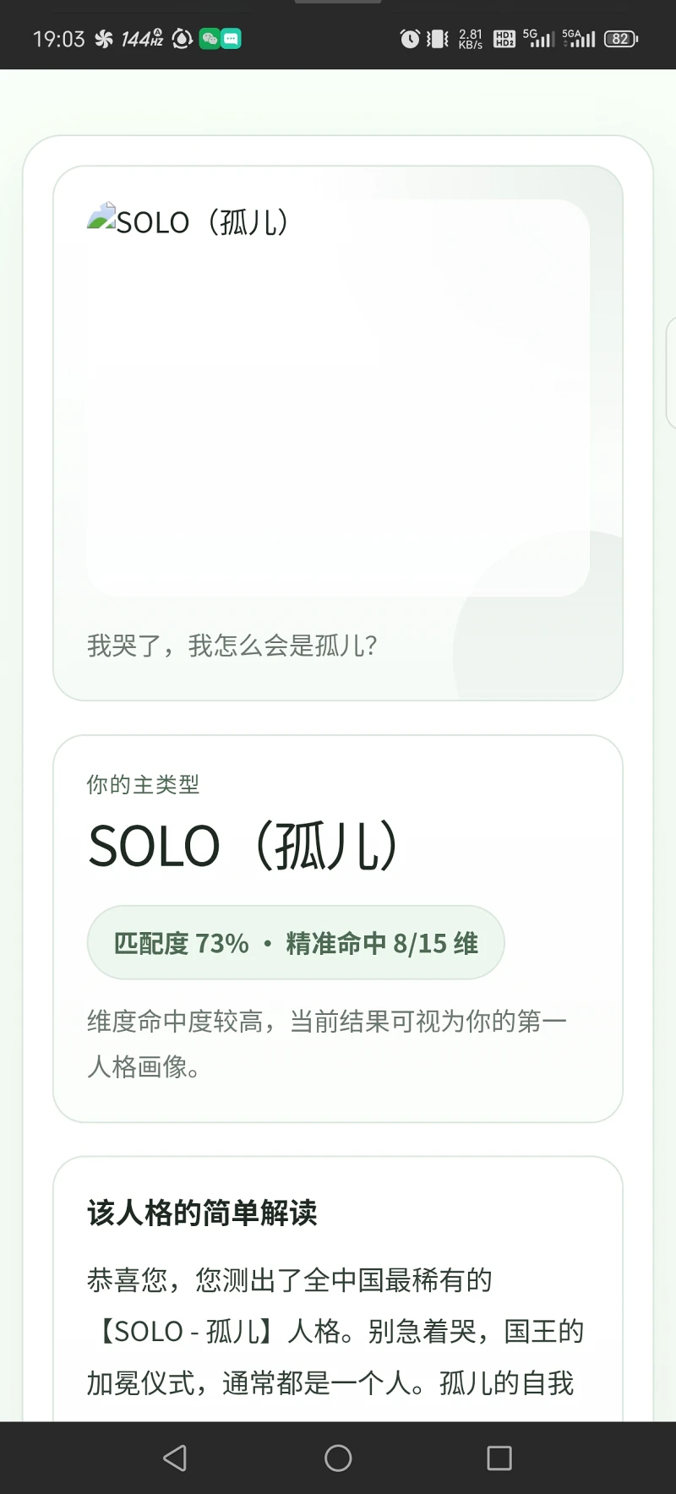Tap the battery indicator showing 82
Viewport: 676px width, 1494px height.
620,38
